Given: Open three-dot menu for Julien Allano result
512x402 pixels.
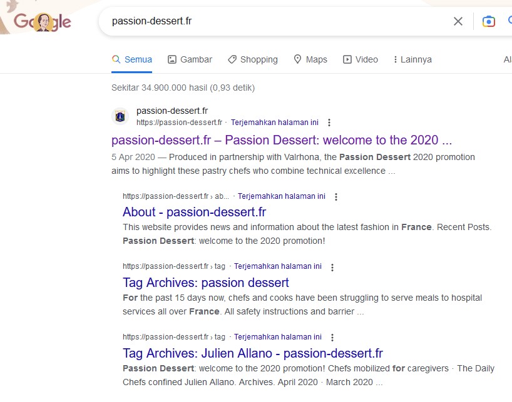Looking at the screenshot, I should coord(332,337).
